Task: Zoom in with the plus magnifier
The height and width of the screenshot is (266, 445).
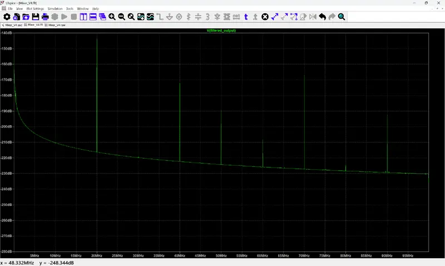Action: pos(112,17)
